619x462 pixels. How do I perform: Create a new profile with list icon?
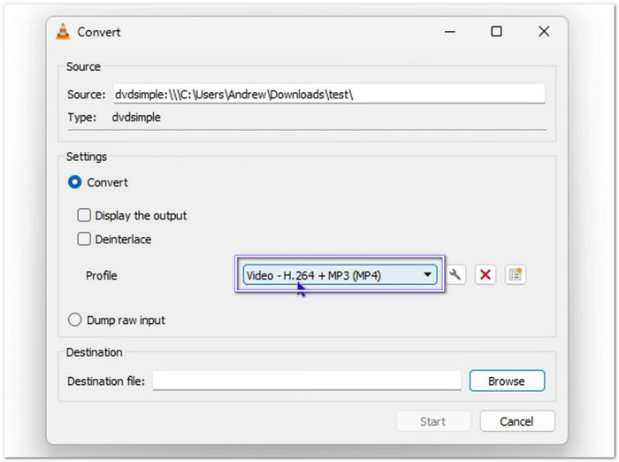click(x=515, y=275)
